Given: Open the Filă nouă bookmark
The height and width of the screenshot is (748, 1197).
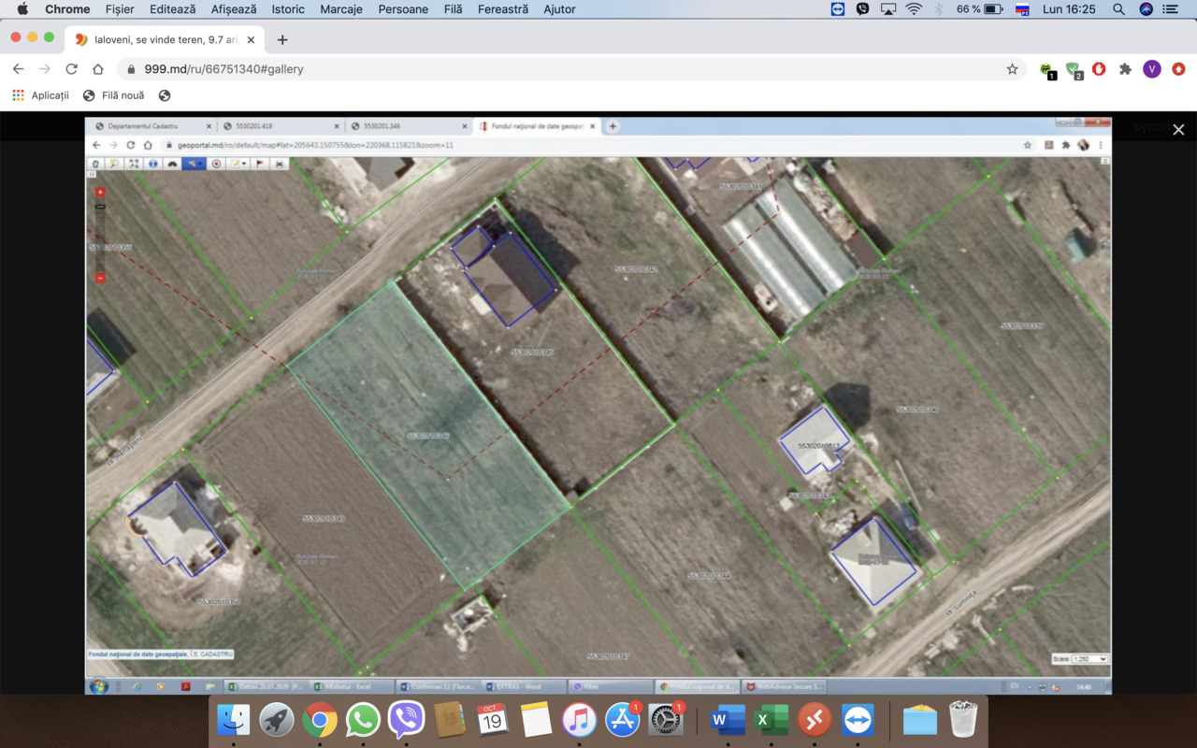Looking at the screenshot, I should tap(114, 95).
